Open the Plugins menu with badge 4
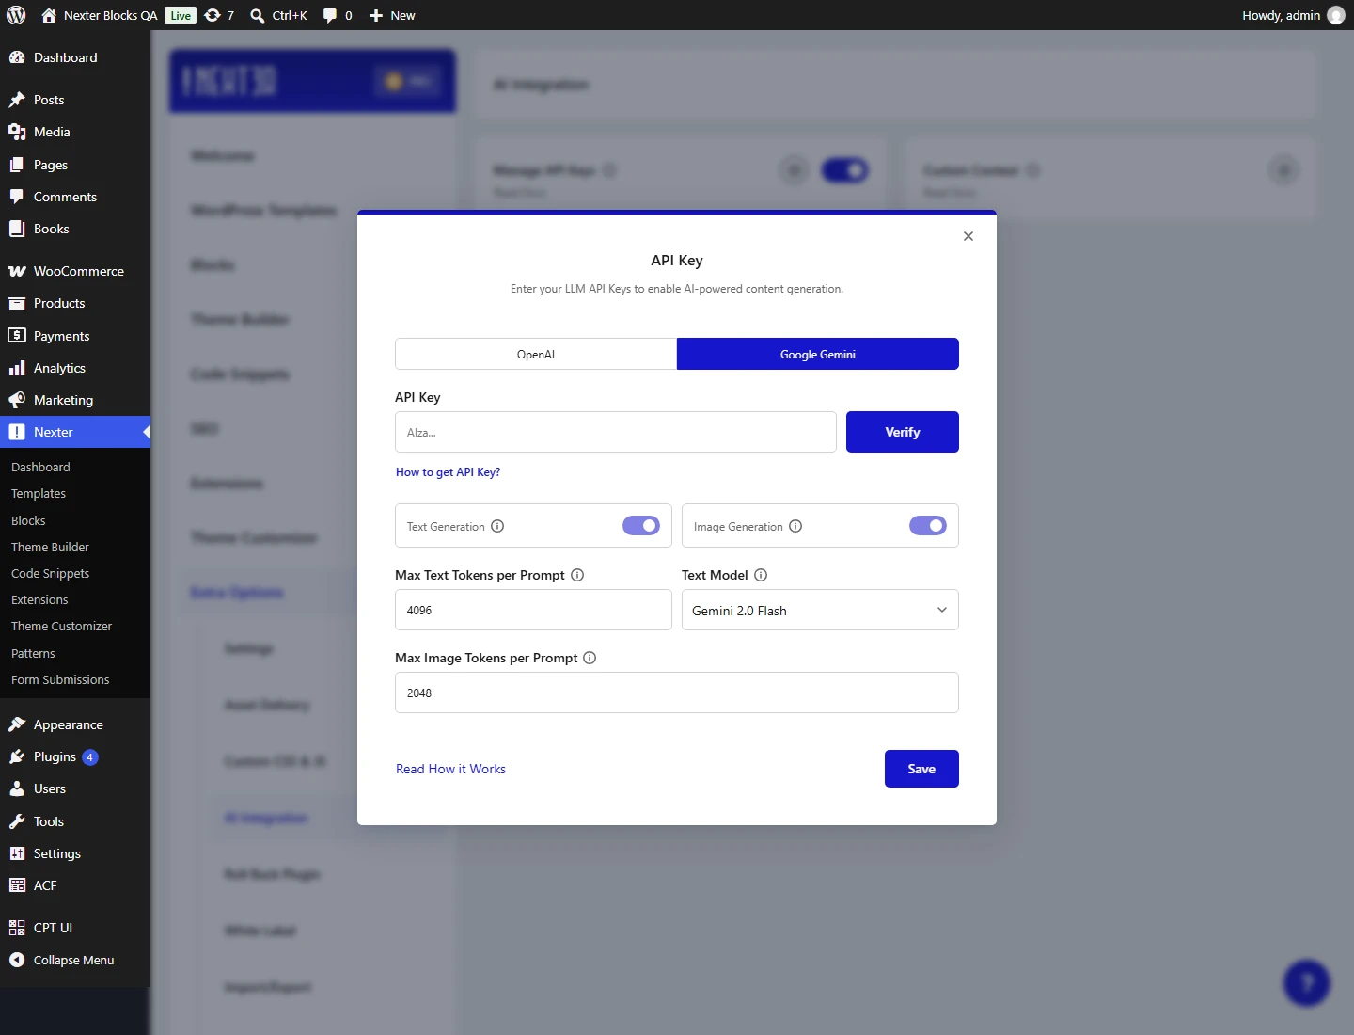The width and height of the screenshot is (1354, 1035). click(x=75, y=756)
